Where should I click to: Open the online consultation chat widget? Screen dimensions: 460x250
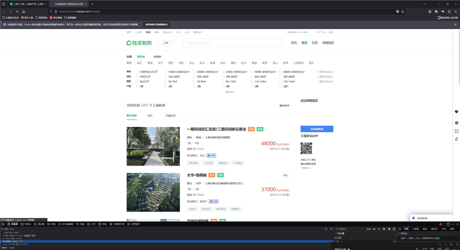click(x=431, y=218)
